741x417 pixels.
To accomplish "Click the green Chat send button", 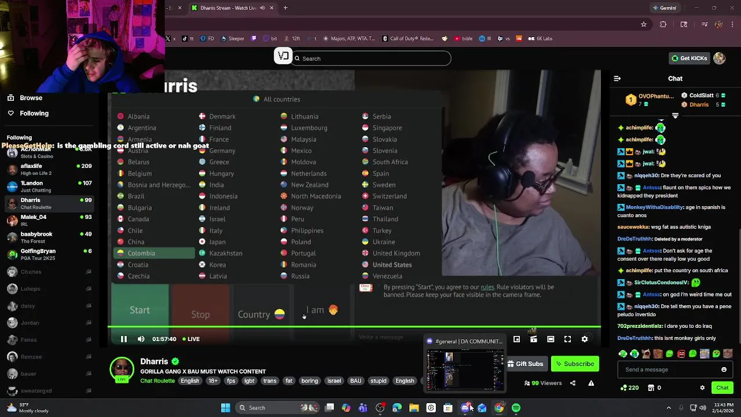I will (722, 387).
